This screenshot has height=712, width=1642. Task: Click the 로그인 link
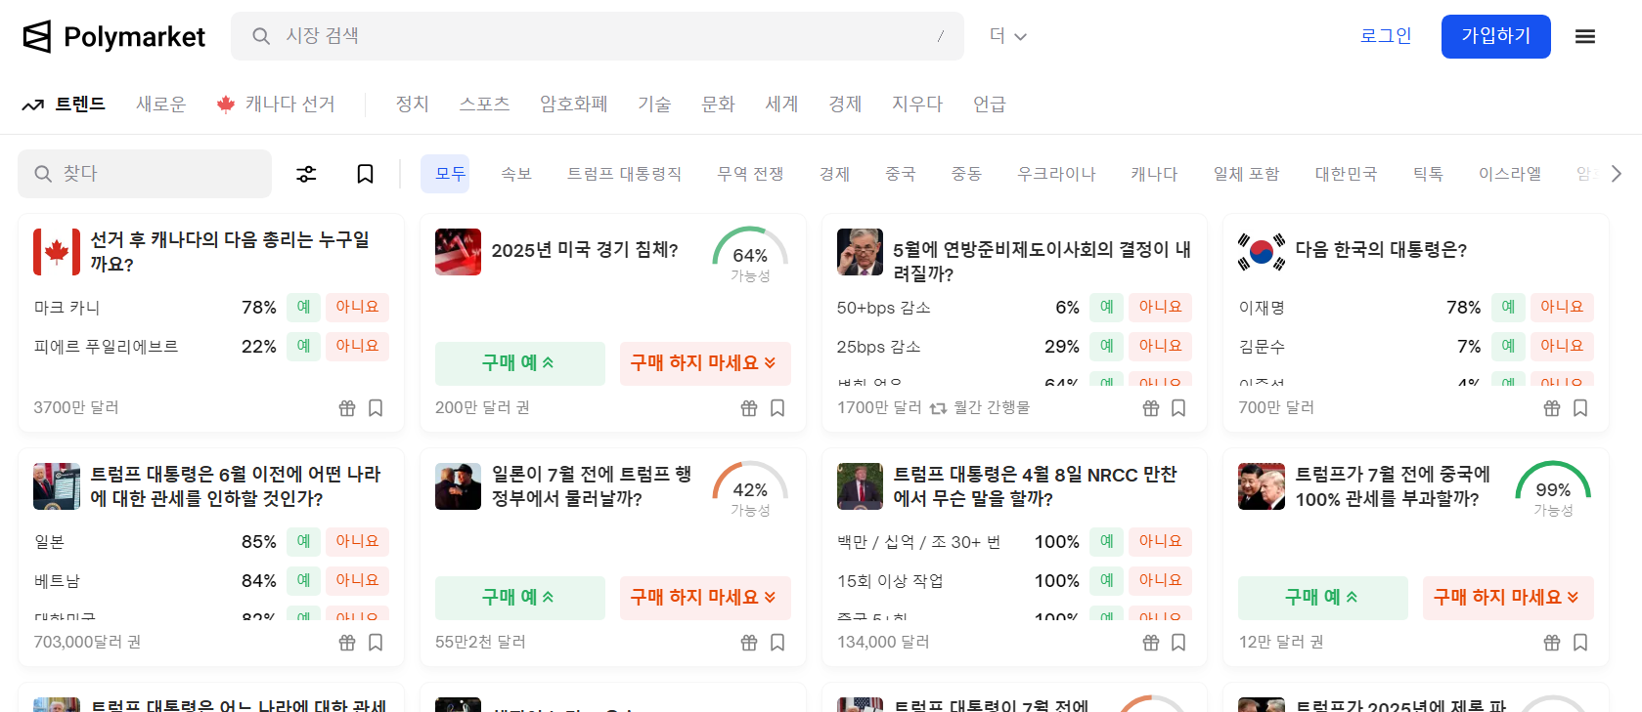1386,36
